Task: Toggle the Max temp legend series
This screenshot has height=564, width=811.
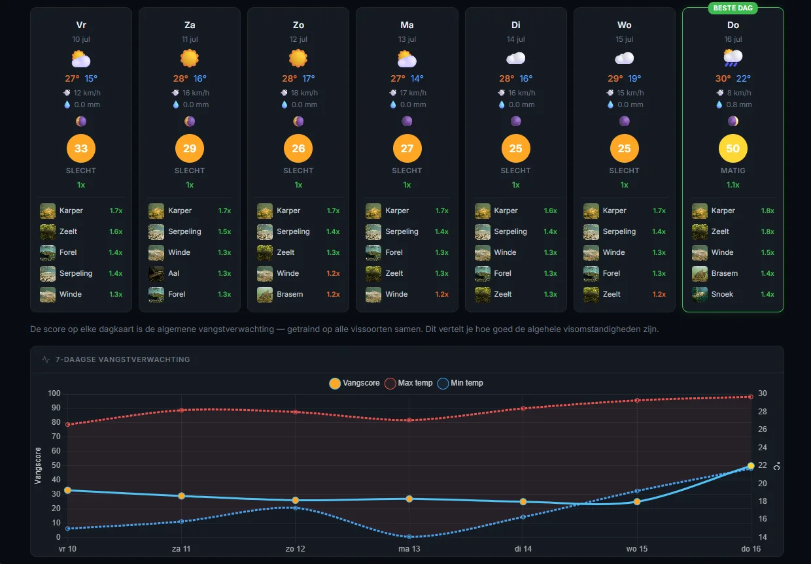Action: pos(408,383)
